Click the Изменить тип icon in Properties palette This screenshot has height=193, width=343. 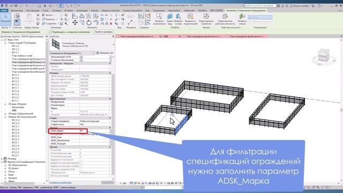(x=98, y=53)
